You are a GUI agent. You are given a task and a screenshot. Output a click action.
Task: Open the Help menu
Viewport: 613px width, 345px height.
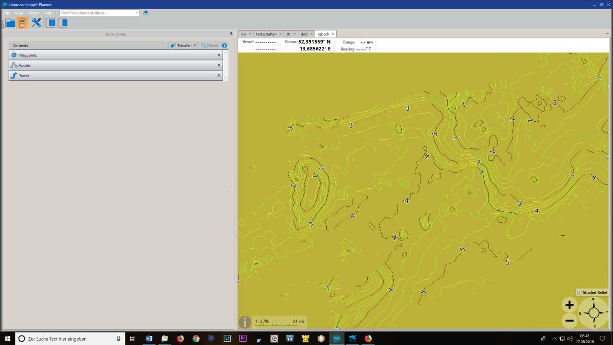point(48,13)
